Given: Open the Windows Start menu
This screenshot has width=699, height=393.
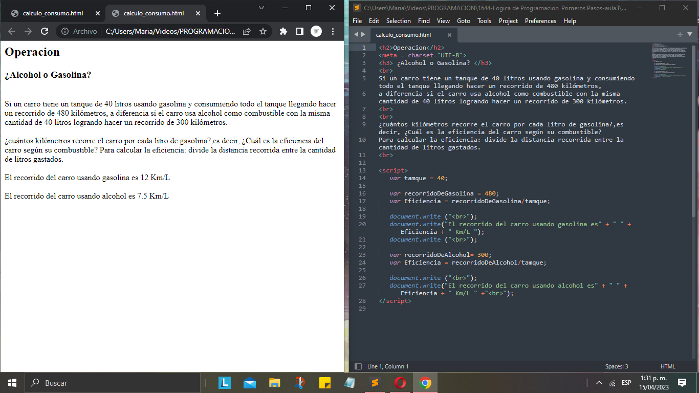Looking at the screenshot, I should [x=12, y=383].
